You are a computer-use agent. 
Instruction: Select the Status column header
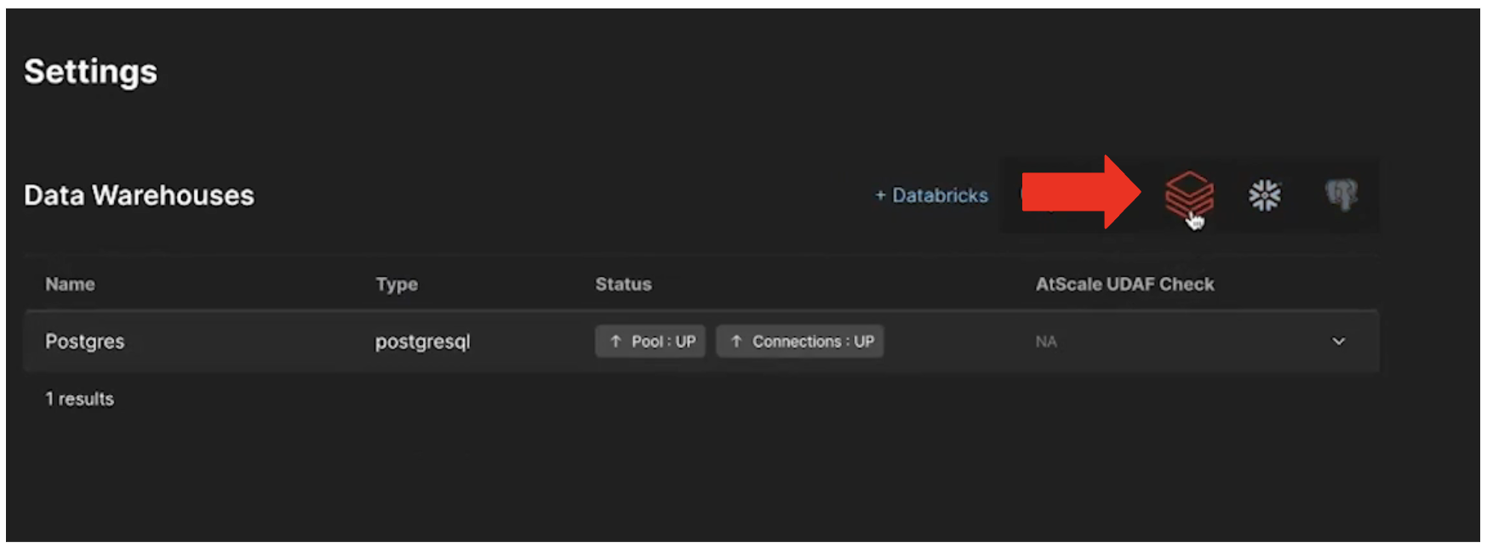pyautogui.click(x=623, y=285)
